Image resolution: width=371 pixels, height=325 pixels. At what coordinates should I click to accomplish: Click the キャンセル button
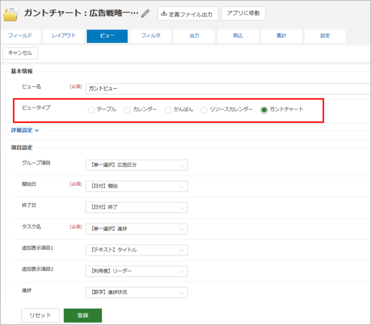pos(20,53)
